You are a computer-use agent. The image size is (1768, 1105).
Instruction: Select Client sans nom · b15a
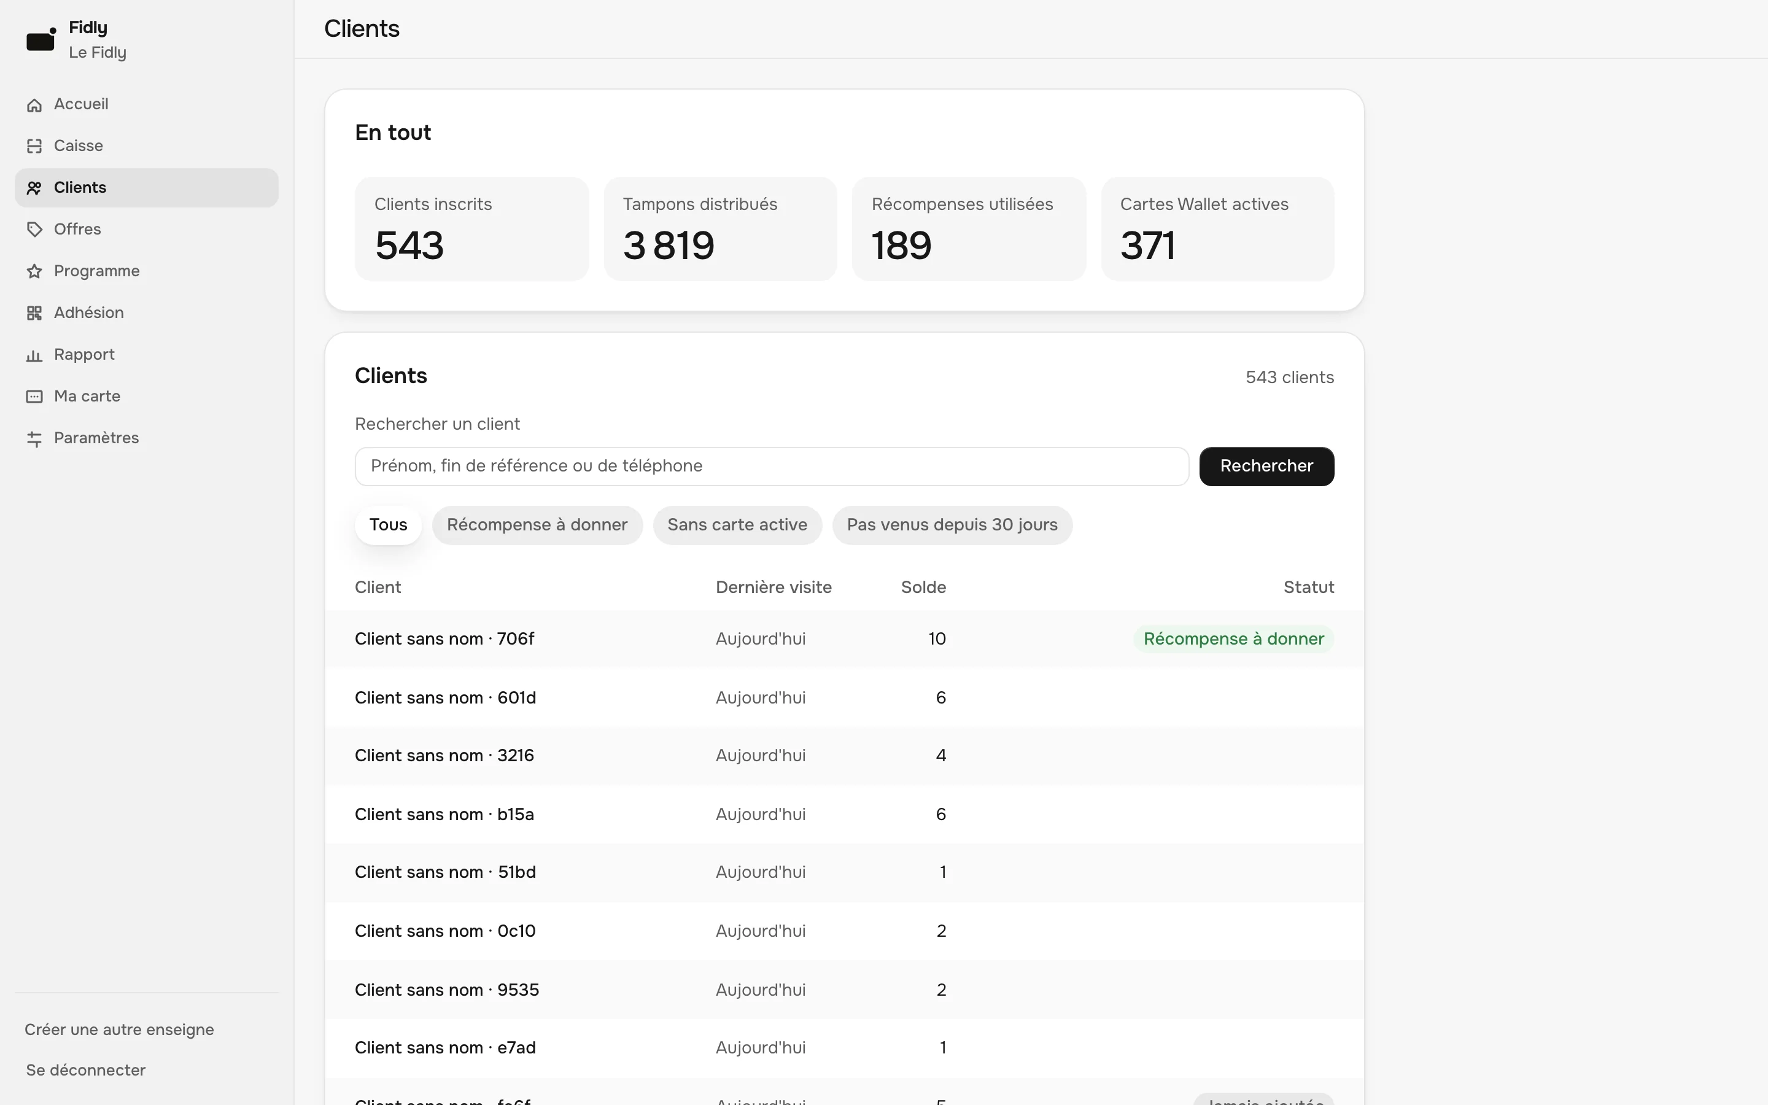coord(845,814)
